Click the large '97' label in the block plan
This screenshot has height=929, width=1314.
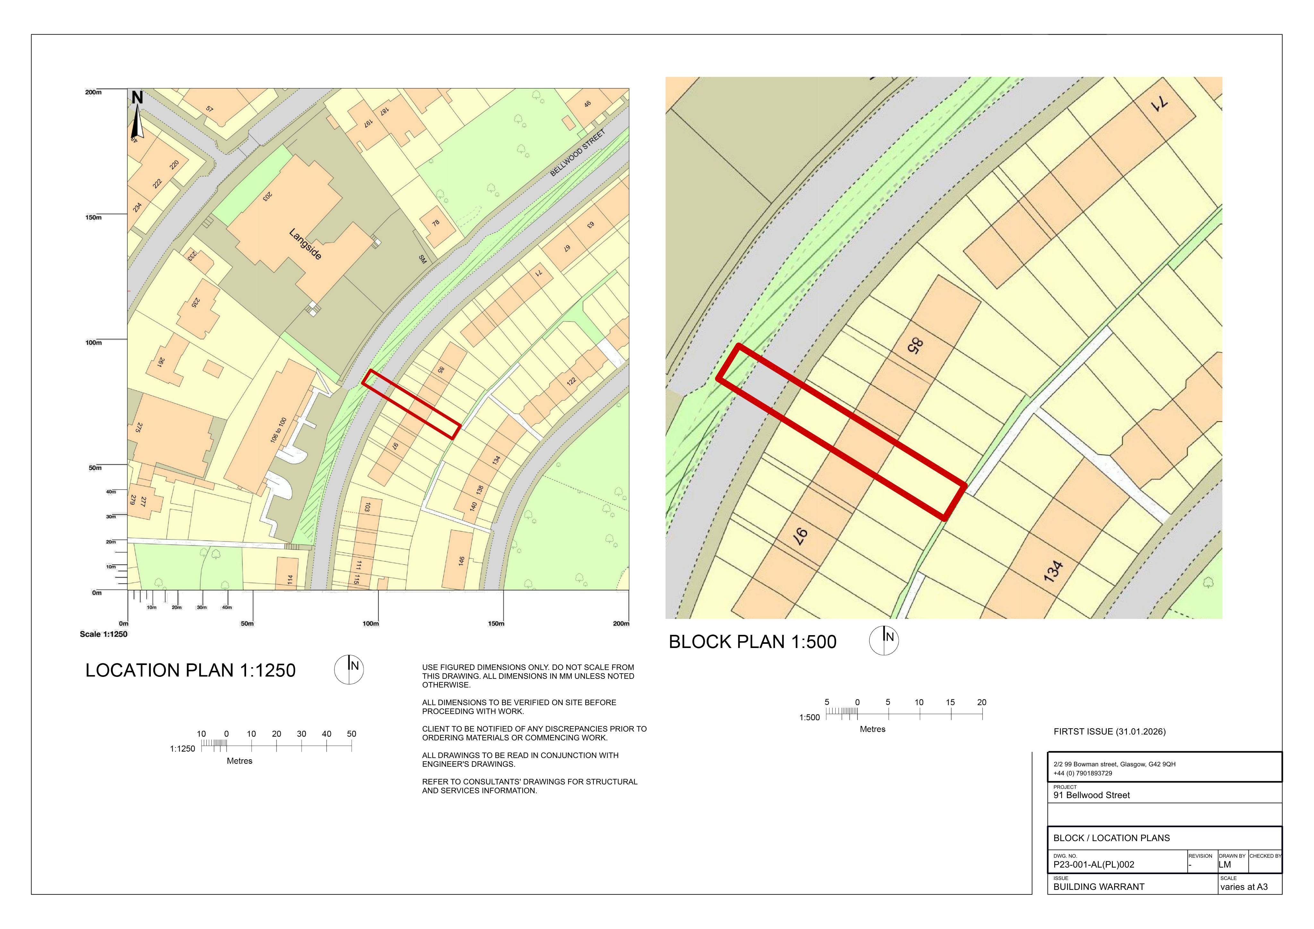799,536
